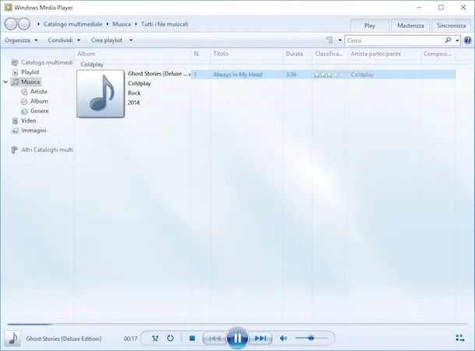Collapse the Musica tree node
Image resolution: width=475 pixels, height=351 pixels.
click(x=5, y=82)
